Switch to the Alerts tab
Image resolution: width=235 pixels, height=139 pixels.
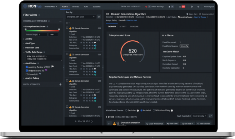[x=65, y=6]
